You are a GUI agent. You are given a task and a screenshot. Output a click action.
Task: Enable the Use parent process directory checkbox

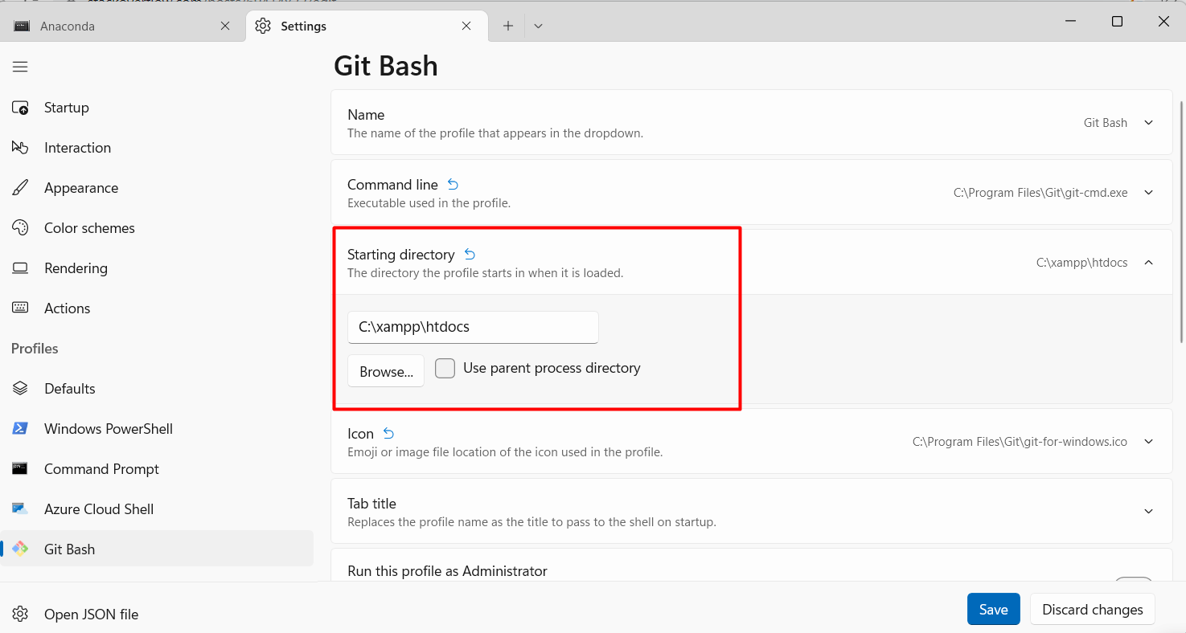445,368
